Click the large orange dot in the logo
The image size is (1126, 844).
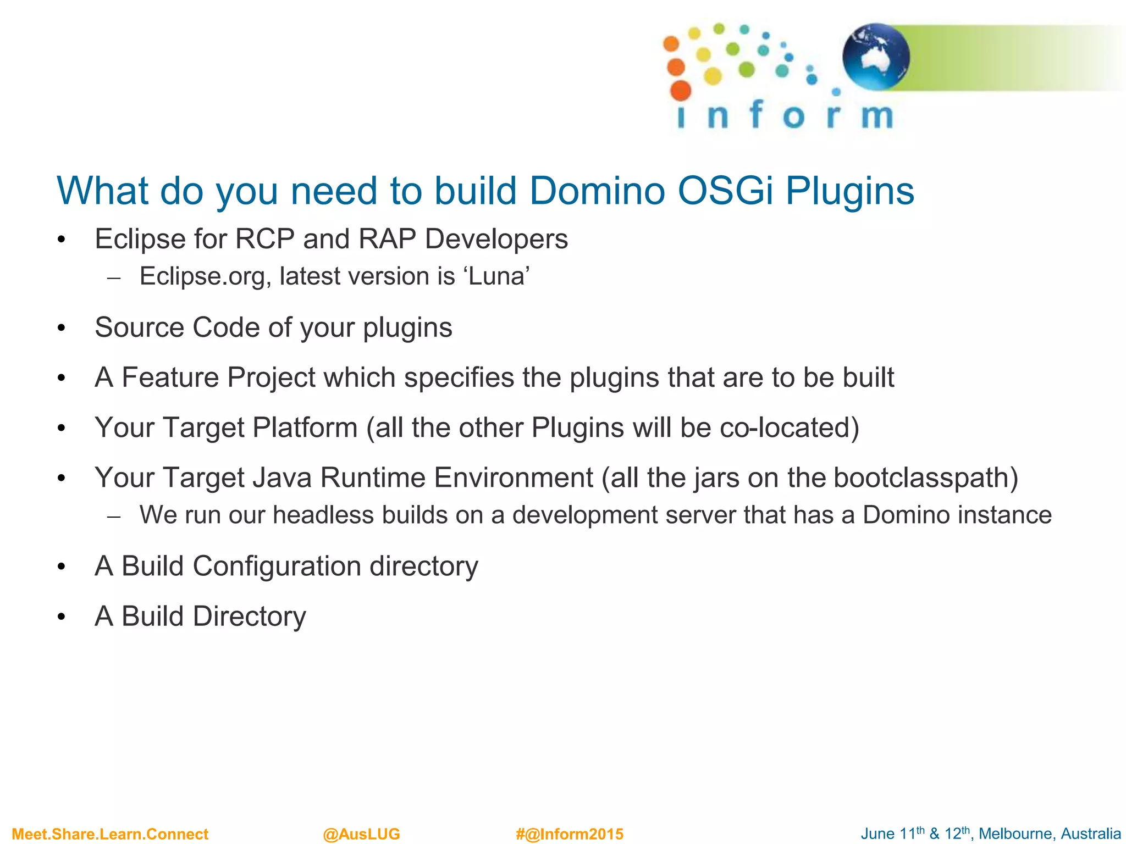(x=681, y=91)
